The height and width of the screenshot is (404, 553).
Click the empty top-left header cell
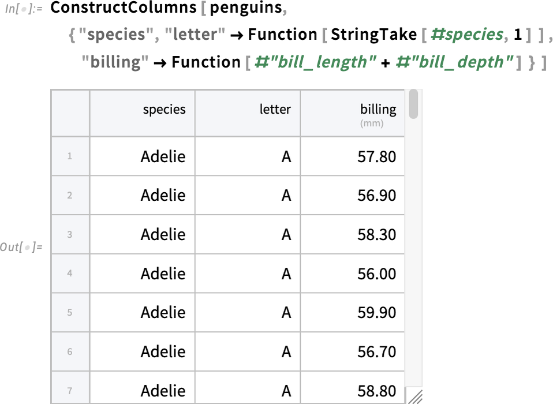click(70, 113)
